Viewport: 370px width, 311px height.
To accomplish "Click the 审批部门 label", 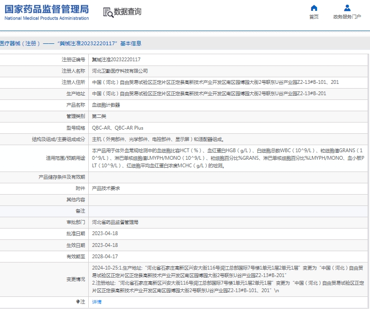I will click(x=76, y=222).
